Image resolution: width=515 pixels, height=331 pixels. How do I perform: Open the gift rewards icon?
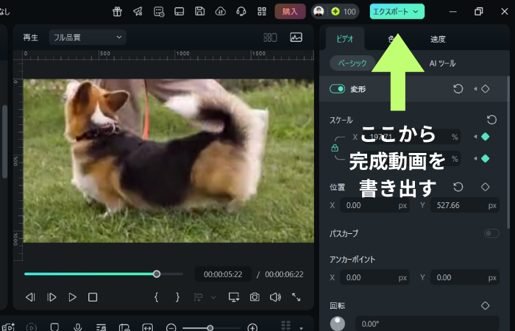[117, 12]
